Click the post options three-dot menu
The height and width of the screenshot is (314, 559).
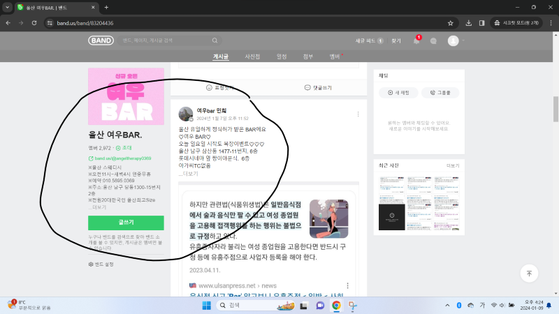[x=358, y=114]
